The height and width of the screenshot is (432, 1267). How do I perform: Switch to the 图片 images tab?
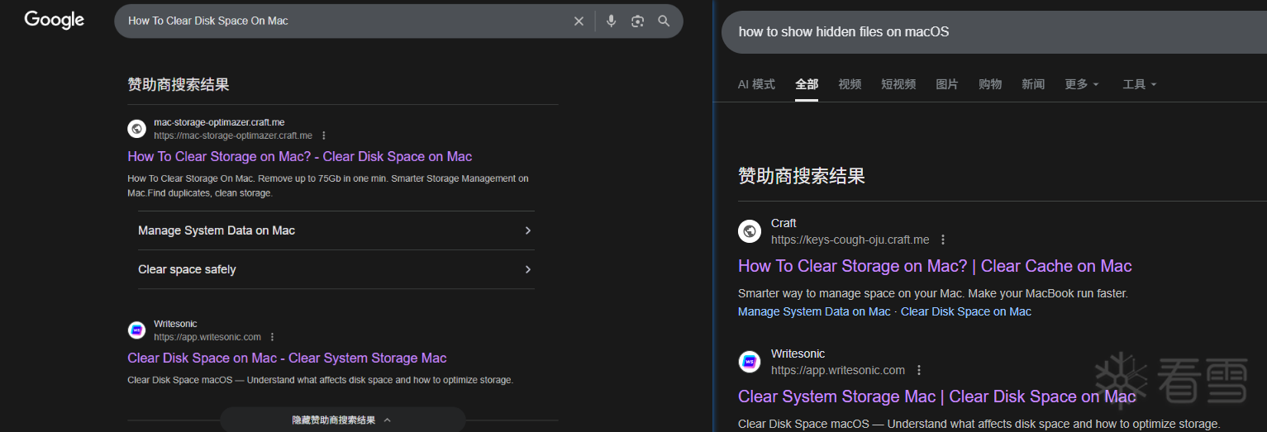point(946,84)
